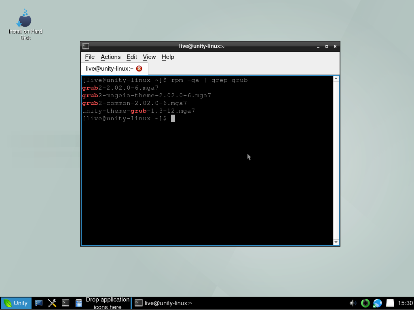This screenshot has width=414, height=310.
Task: Click the rpm -qa | grep grub command text
Action: click(x=209, y=80)
